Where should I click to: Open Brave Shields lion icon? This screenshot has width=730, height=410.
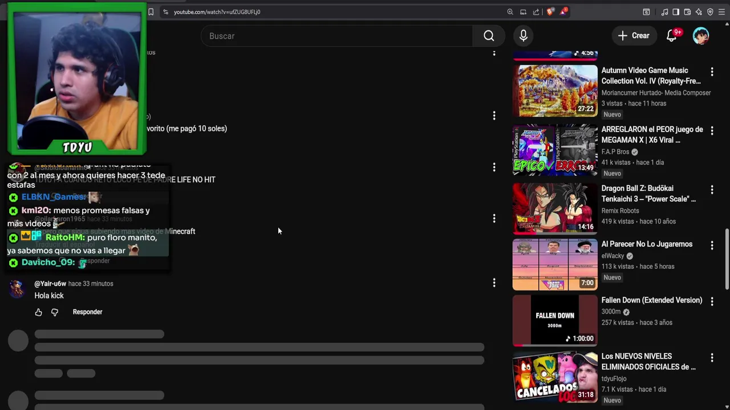[x=550, y=12]
